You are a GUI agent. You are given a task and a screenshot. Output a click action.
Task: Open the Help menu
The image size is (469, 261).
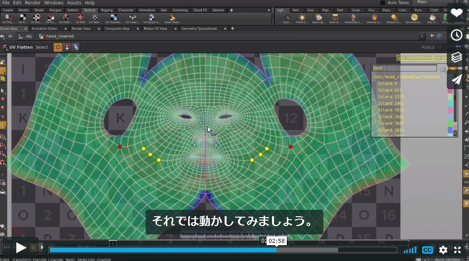(90, 2)
